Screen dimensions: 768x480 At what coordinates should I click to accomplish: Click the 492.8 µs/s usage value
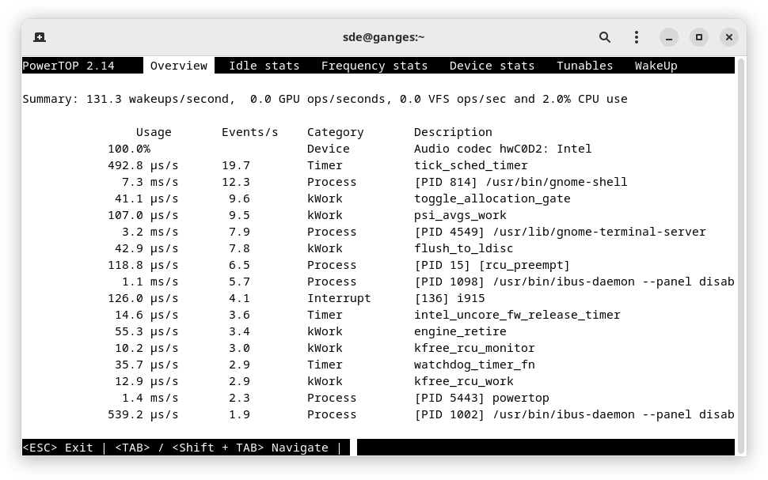tap(143, 165)
